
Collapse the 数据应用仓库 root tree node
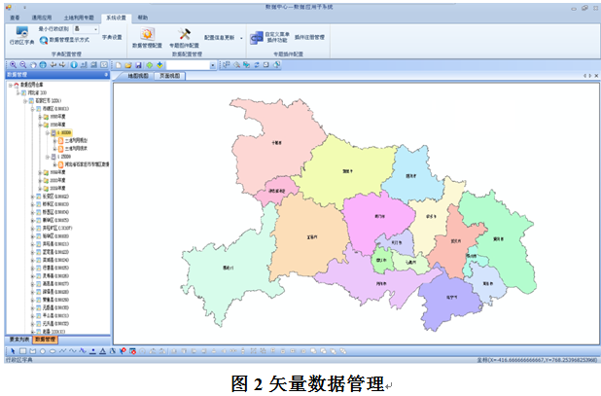pyautogui.click(x=9, y=85)
